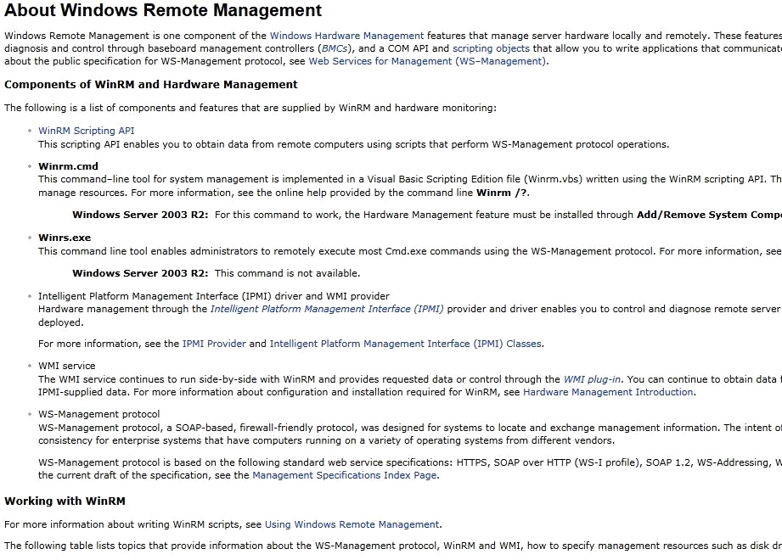The image size is (782, 560).
Task: Click the bold Add/Remove System text
Action: point(709,215)
